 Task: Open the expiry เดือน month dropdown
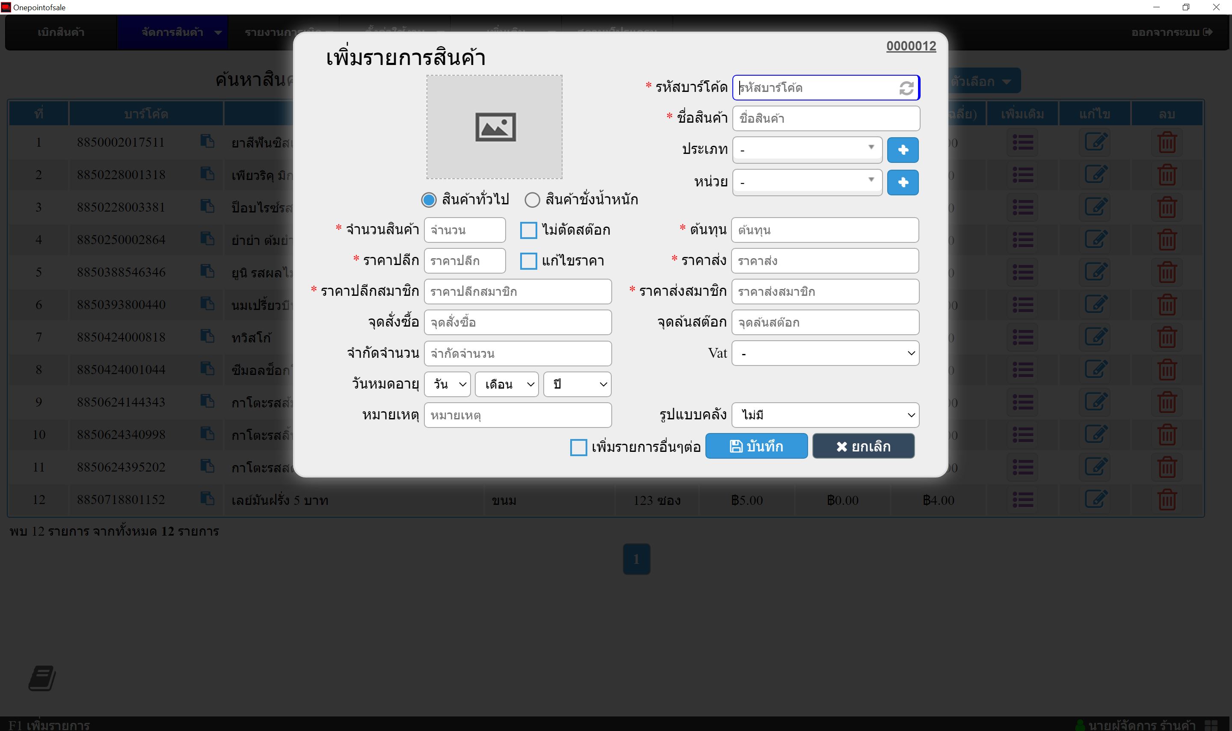tap(506, 384)
